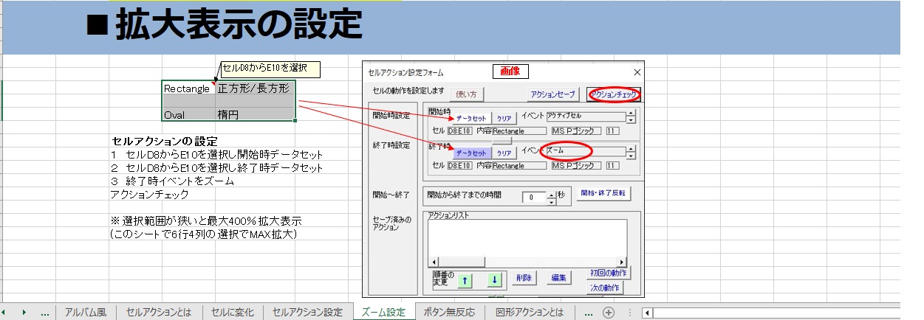The image size is (924, 320).
Task: Click the comment box セルD8からE10を選択
Action: click(x=270, y=69)
